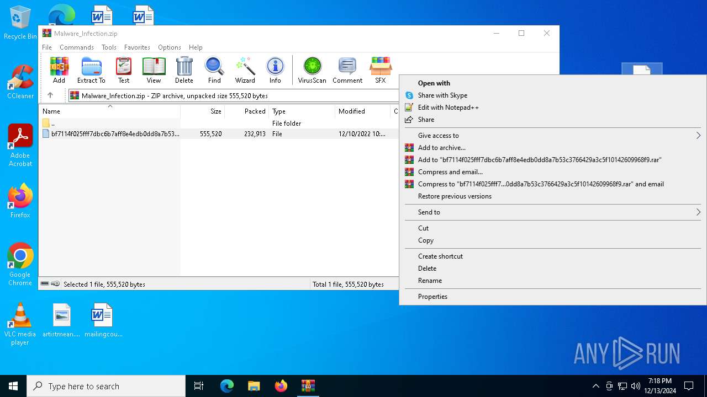Open the Commands menu
This screenshot has height=397, width=707.
(x=77, y=47)
